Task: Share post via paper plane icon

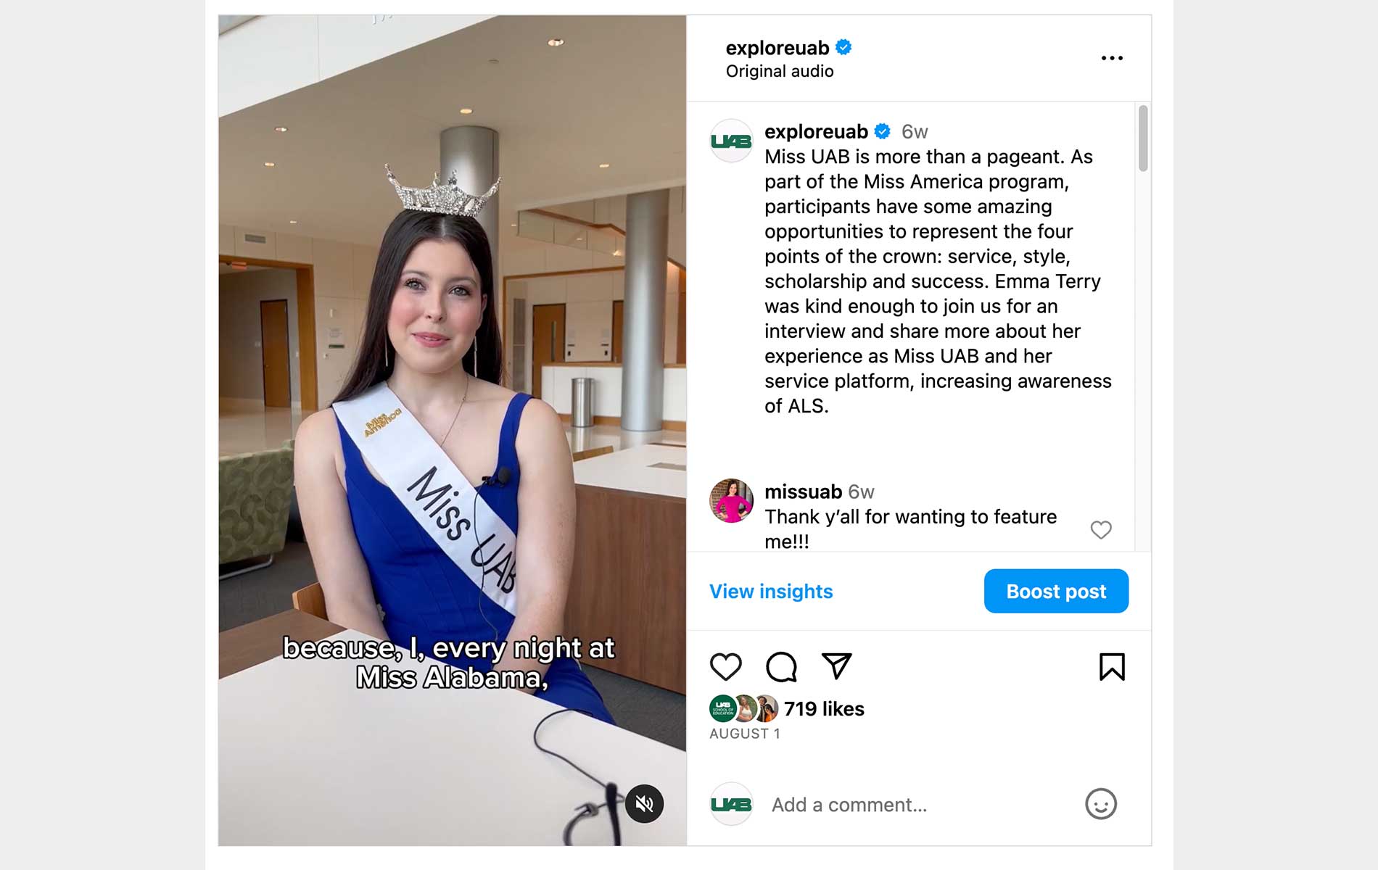Action: pyautogui.click(x=836, y=666)
